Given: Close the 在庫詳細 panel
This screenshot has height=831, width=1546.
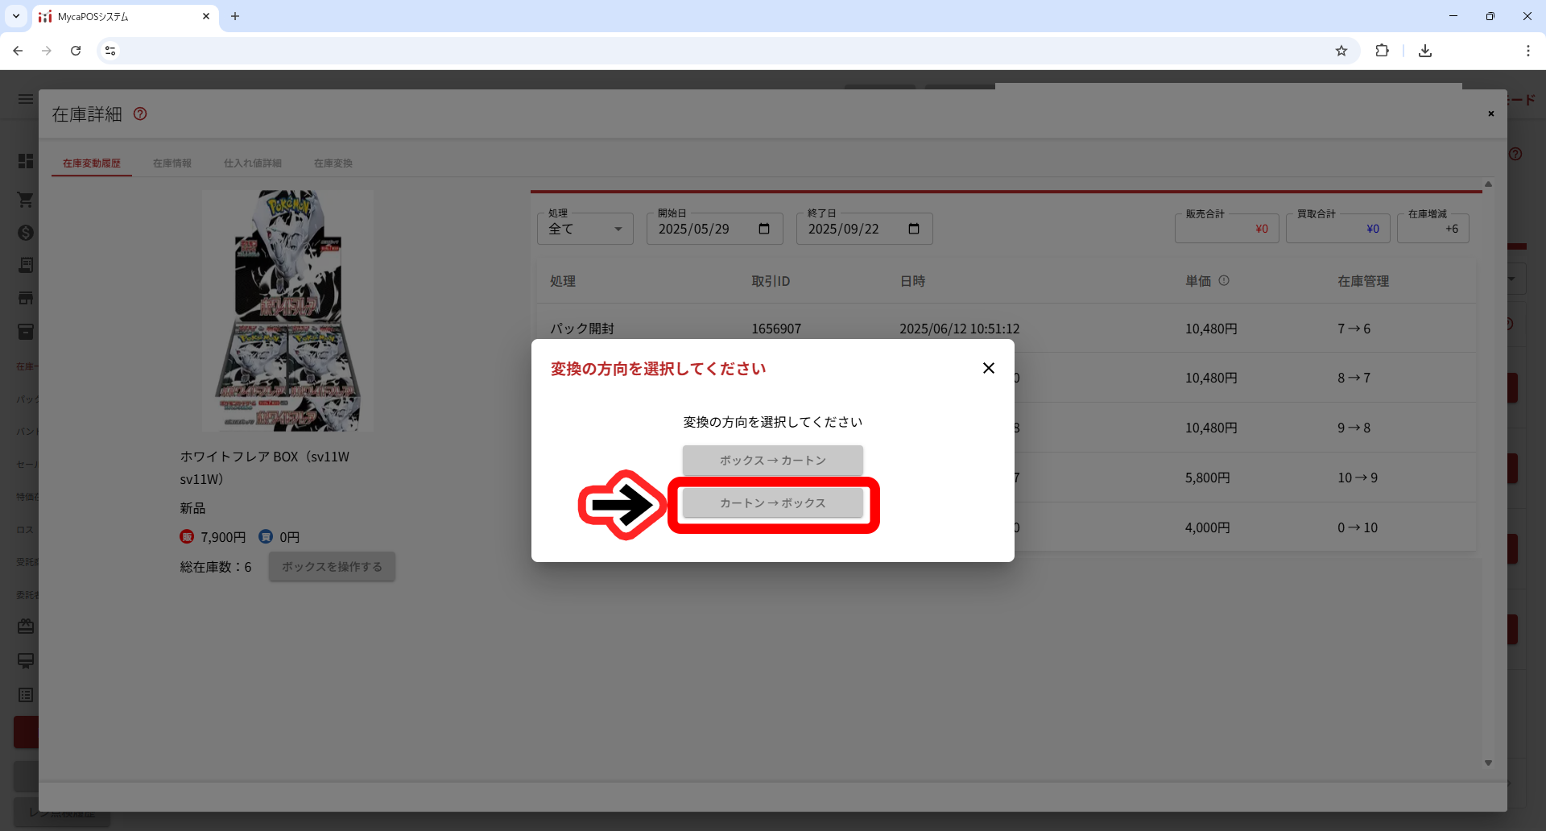Looking at the screenshot, I should [1490, 114].
